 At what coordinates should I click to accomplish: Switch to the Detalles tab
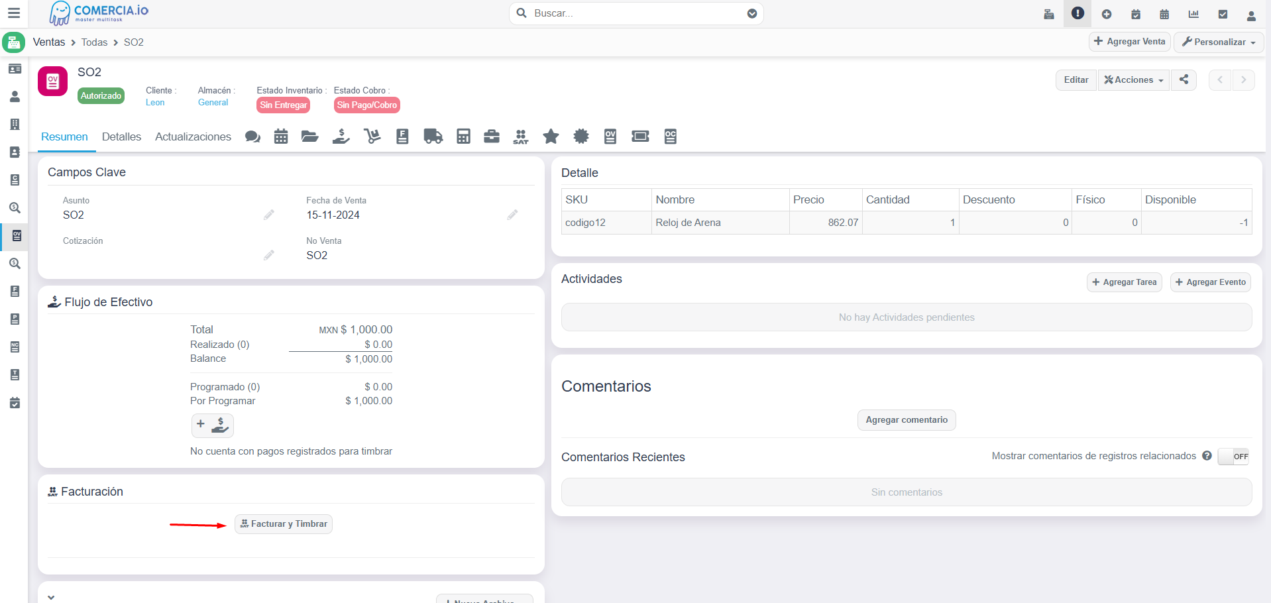tap(121, 137)
